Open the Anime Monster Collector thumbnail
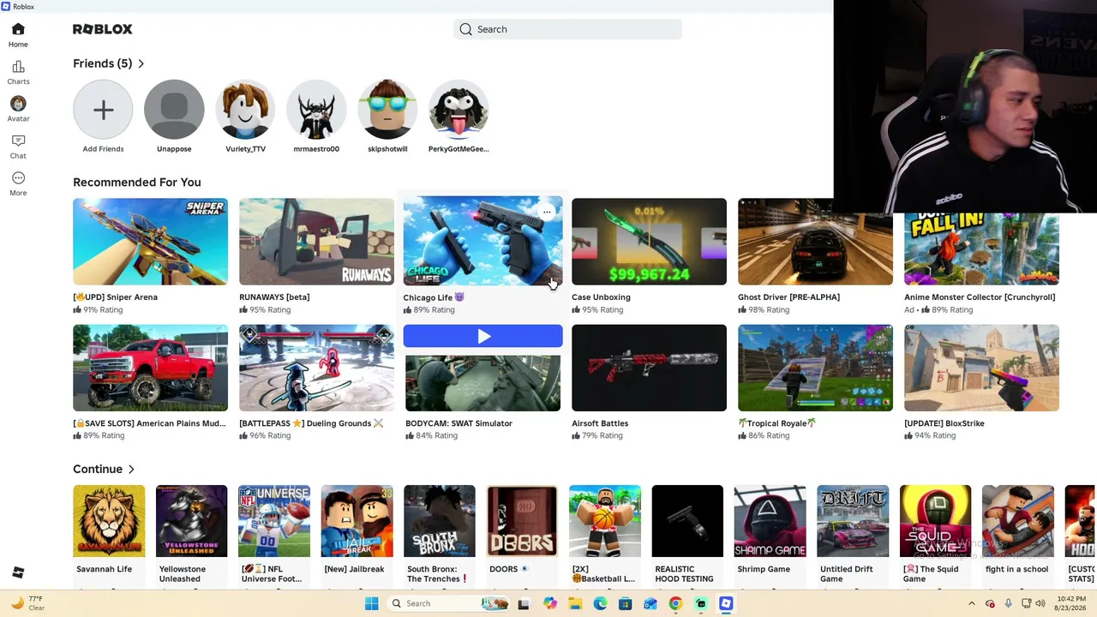 [x=981, y=249]
